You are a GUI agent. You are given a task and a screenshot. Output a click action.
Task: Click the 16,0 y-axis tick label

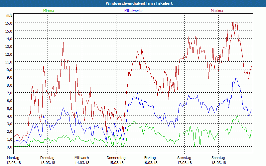[x=8, y=23]
